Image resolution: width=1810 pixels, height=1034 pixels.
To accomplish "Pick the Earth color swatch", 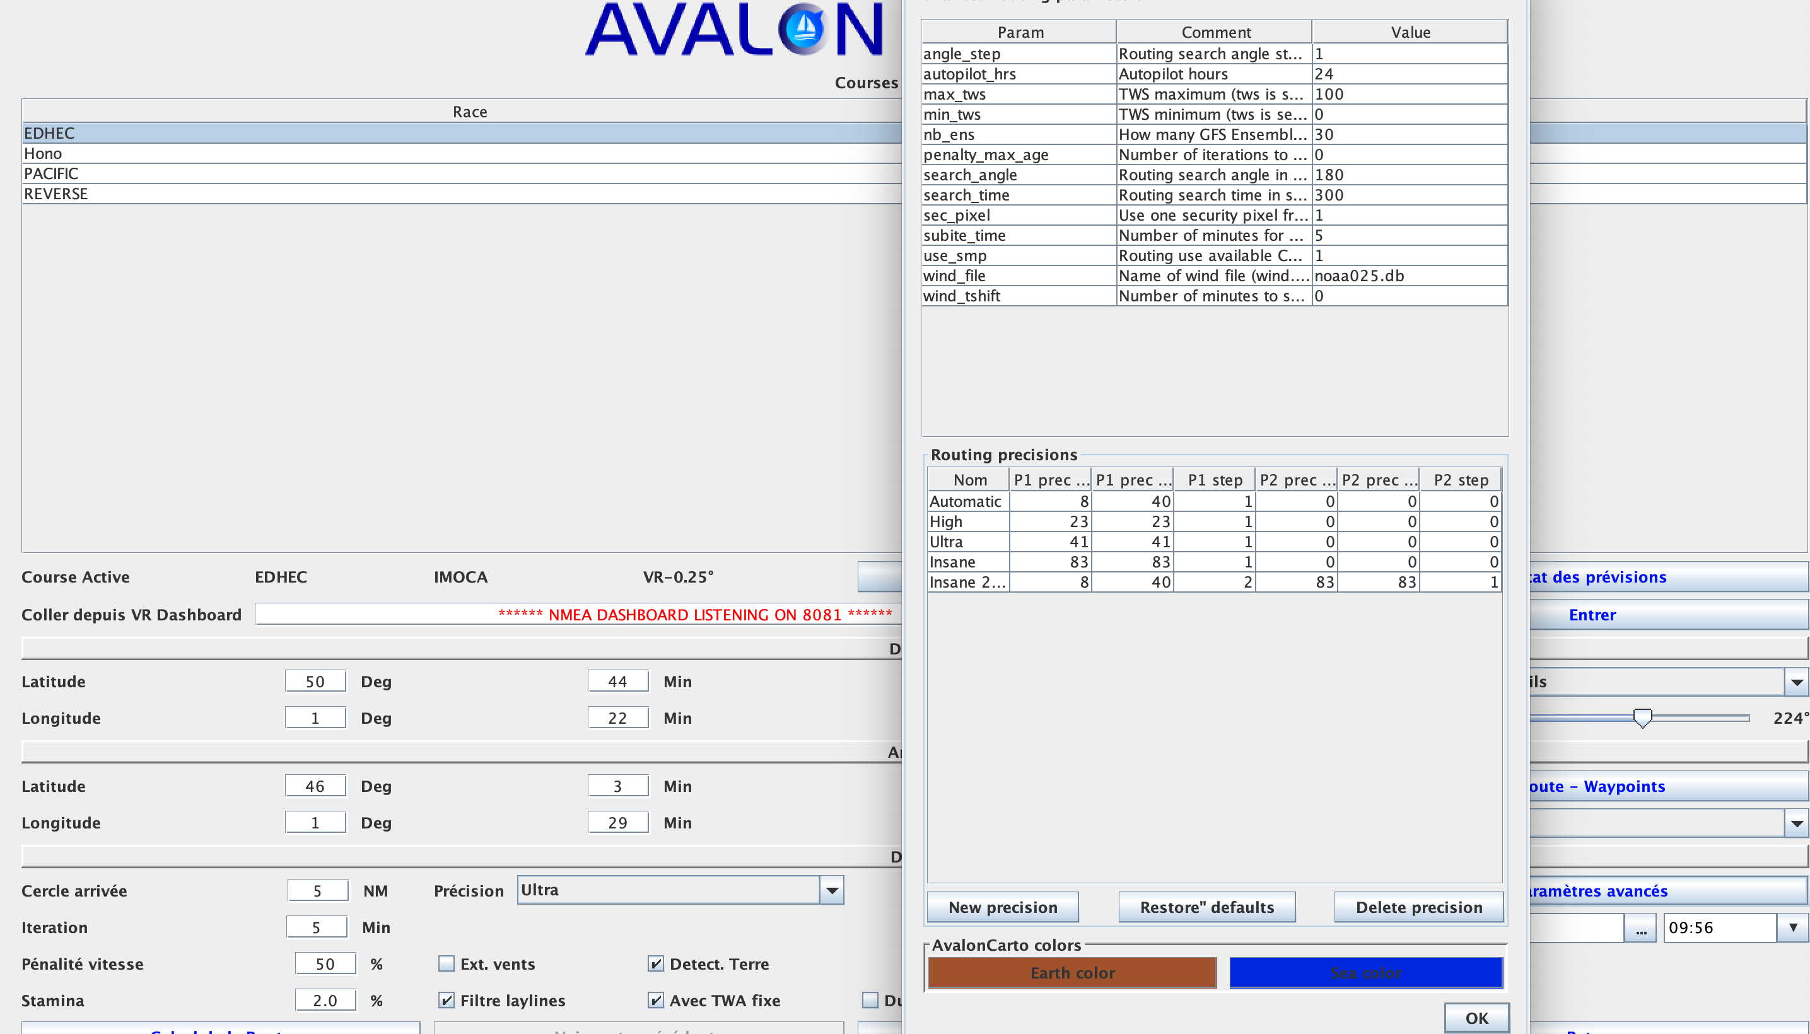I will pos(1073,972).
